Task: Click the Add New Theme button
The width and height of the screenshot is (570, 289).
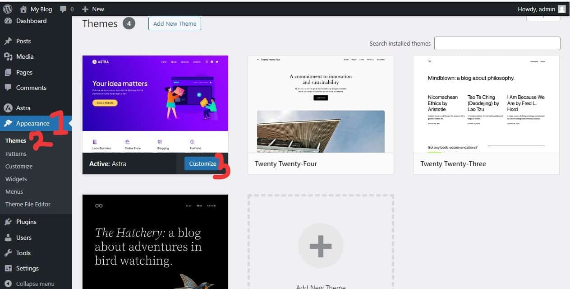Action: click(x=175, y=23)
